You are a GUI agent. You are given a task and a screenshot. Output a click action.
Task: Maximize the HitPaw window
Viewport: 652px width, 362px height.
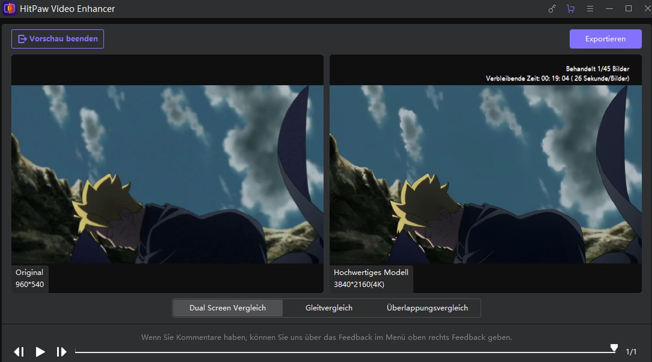point(629,9)
